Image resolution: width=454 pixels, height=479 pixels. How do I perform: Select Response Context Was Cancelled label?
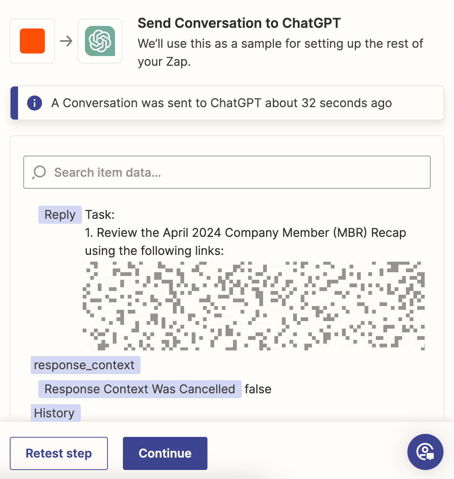140,389
